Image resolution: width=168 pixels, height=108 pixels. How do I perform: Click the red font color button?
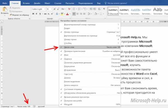[x=67, y=14]
